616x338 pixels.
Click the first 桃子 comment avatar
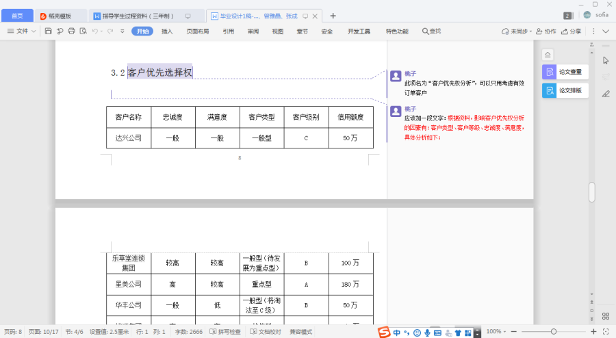(395, 76)
